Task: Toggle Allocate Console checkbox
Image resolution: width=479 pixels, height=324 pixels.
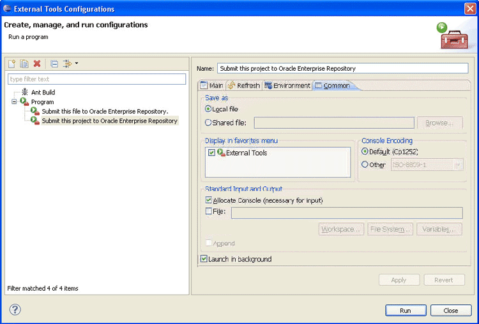Action: [x=209, y=200]
